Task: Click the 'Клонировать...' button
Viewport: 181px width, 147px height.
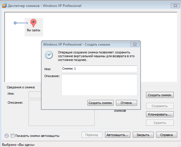Action: [x=160, y=114]
